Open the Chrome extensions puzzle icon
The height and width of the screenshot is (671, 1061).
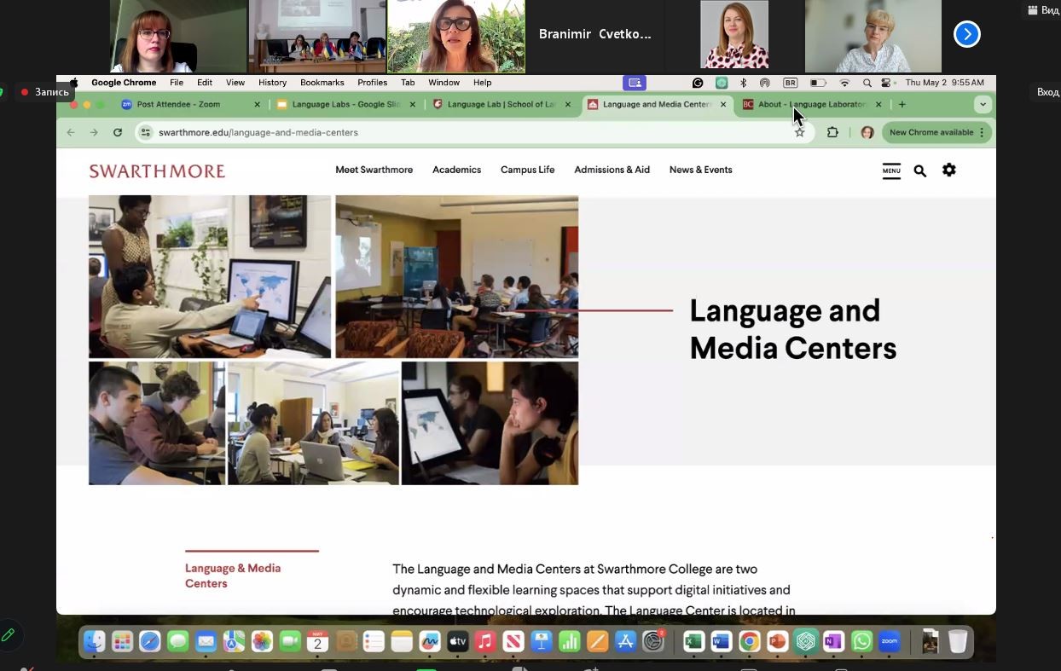[832, 132]
